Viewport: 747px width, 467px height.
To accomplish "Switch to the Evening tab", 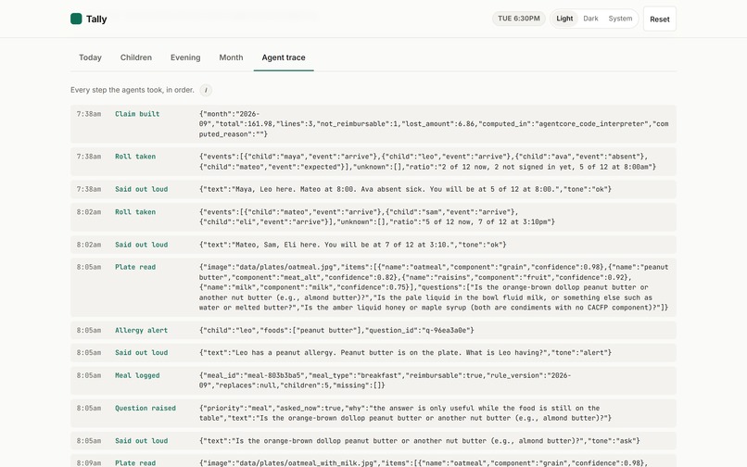I will [x=185, y=57].
